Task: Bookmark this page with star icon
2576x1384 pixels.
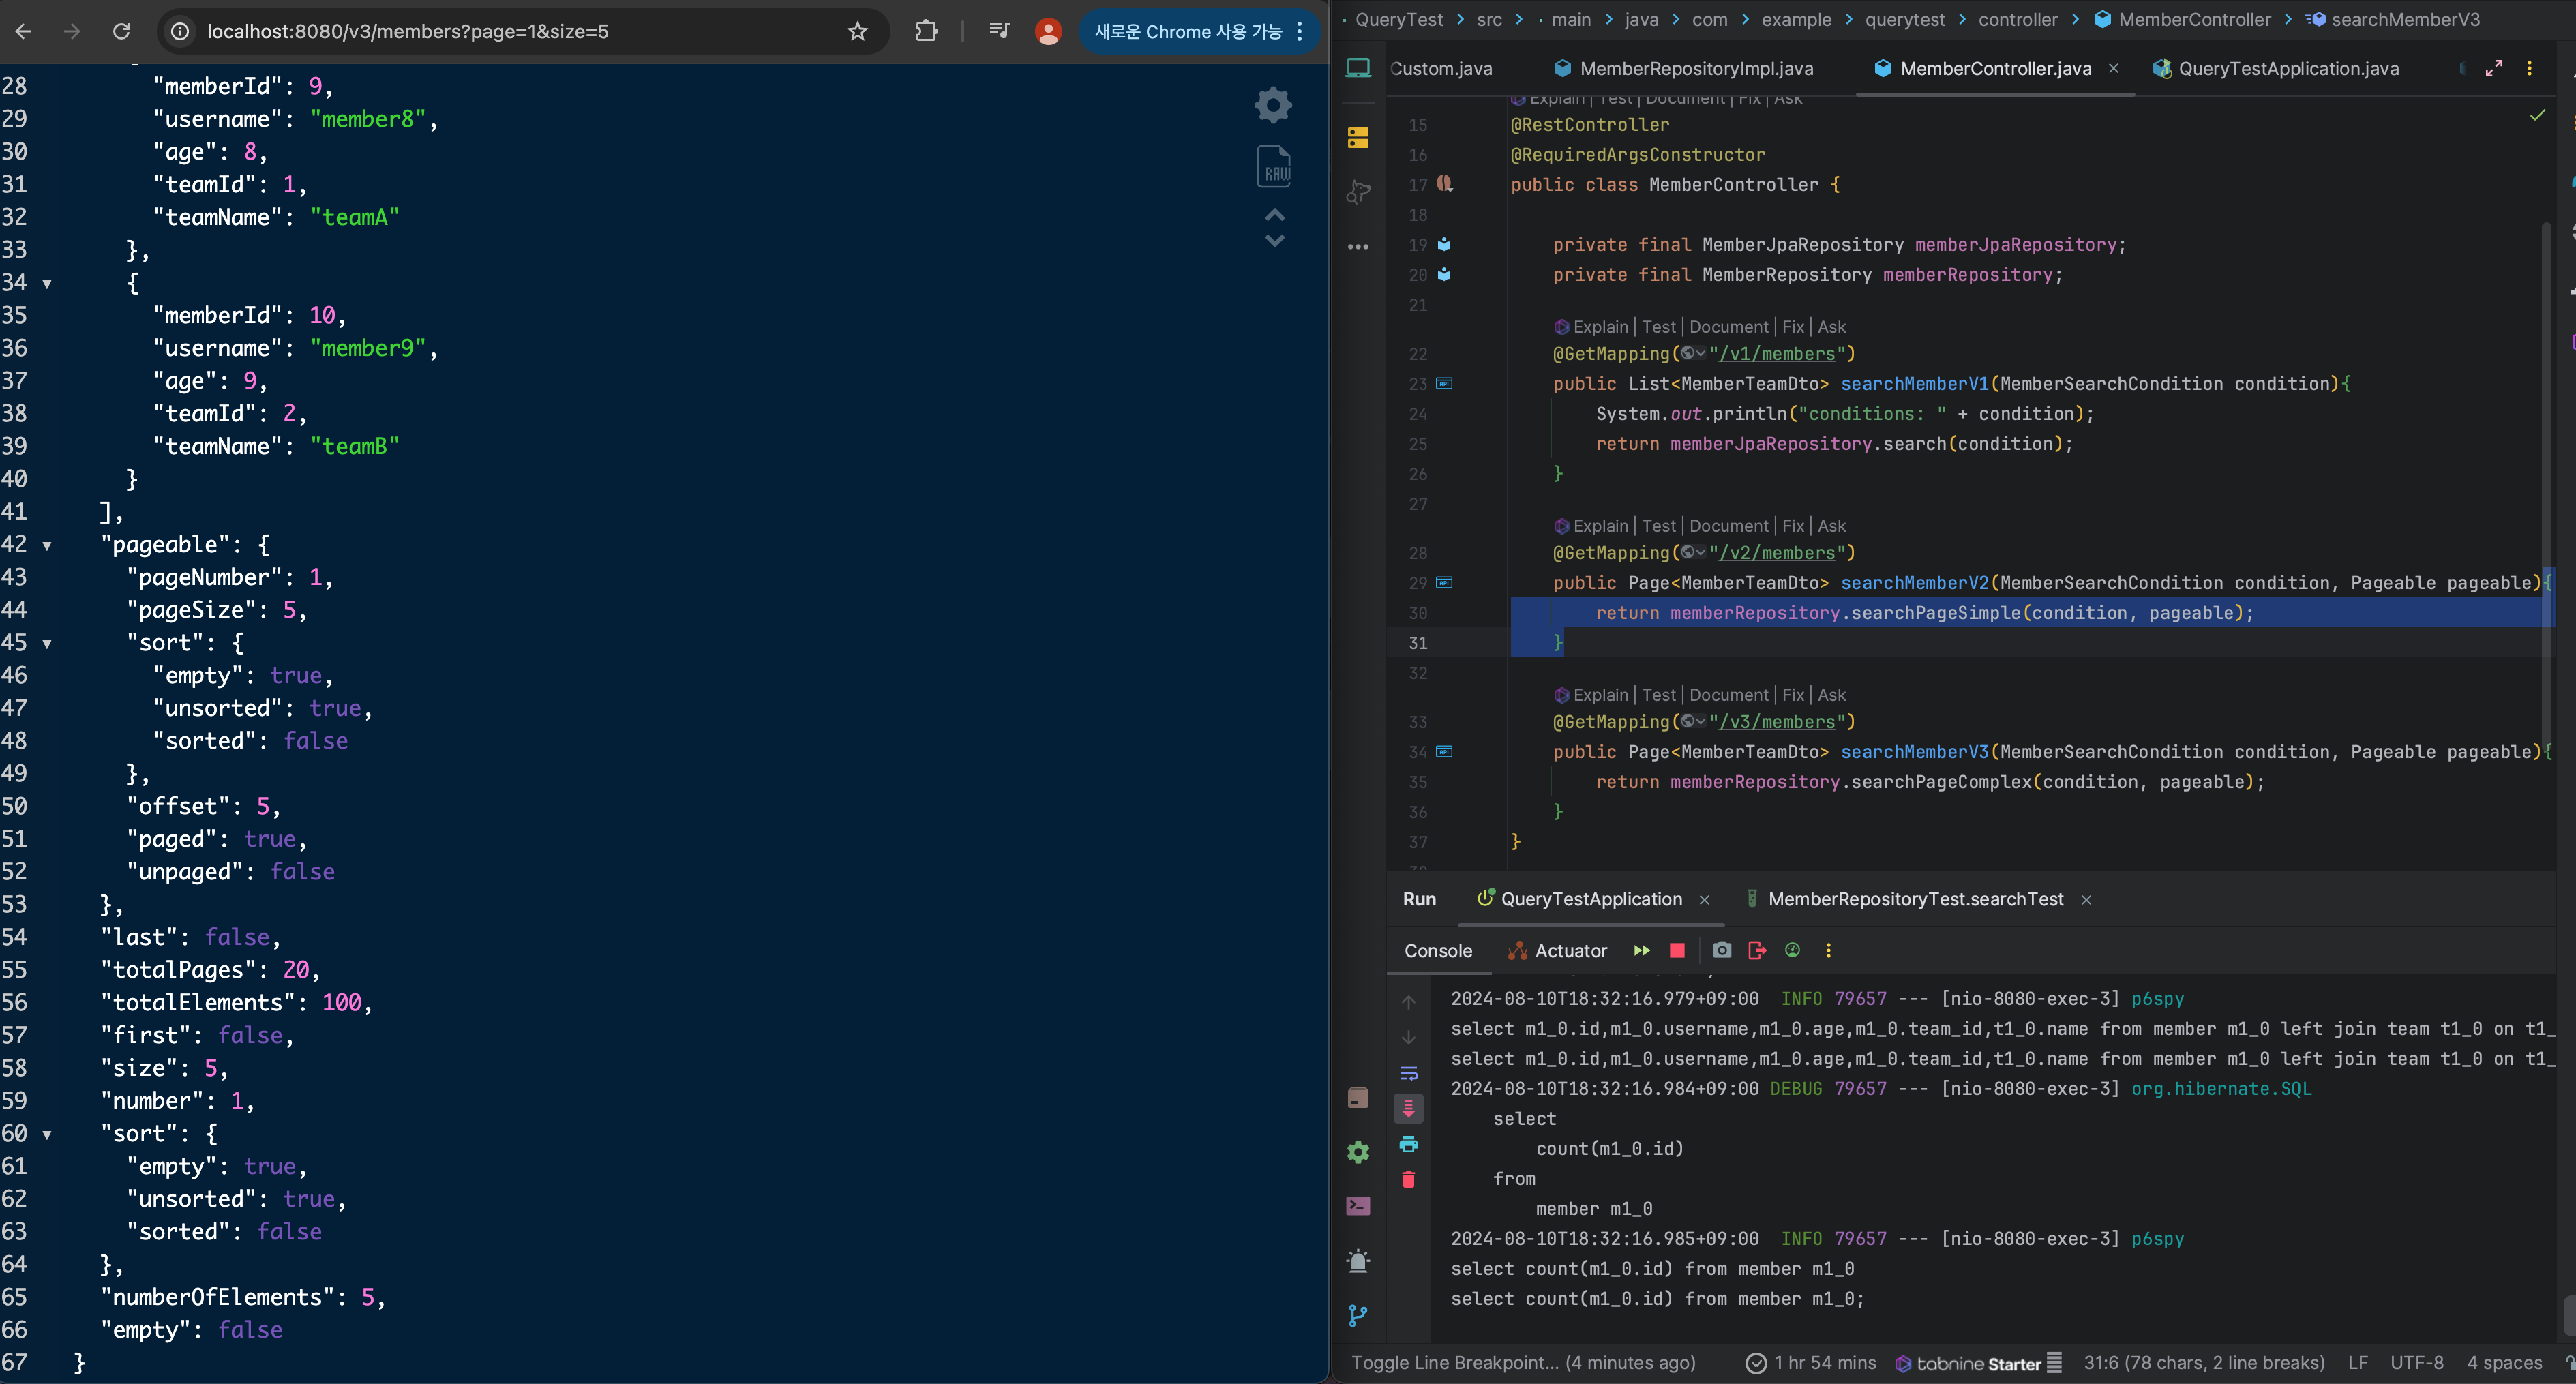Action: (x=857, y=32)
